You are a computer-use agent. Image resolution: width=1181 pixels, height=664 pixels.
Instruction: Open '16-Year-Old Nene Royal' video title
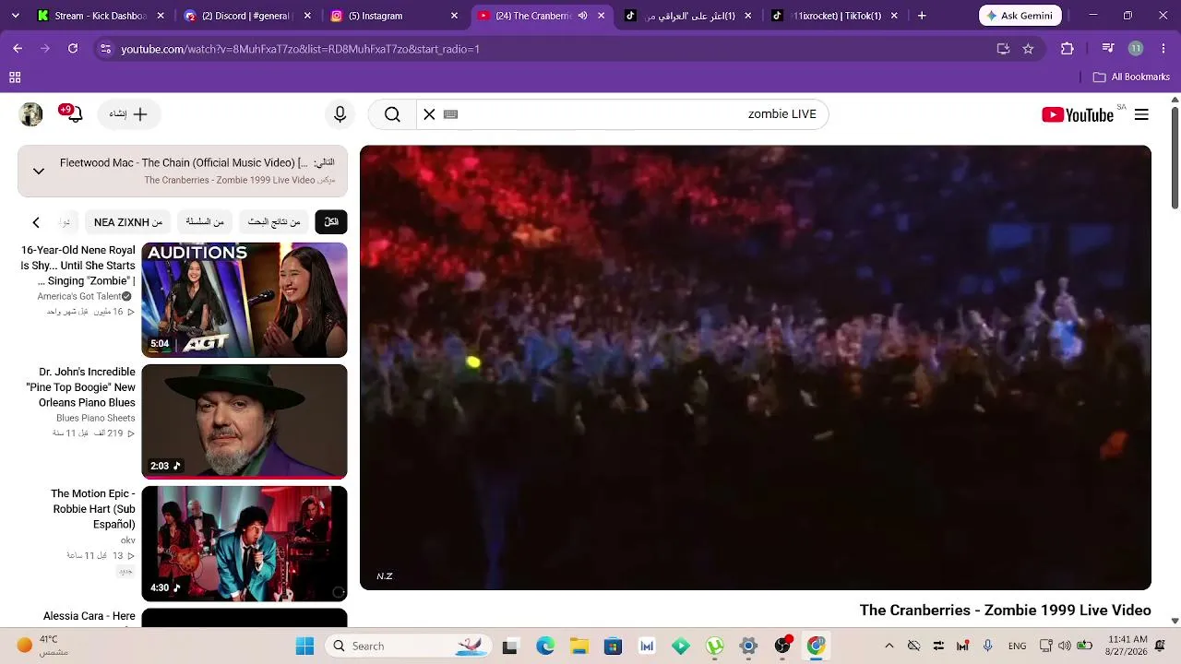[x=78, y=266]
